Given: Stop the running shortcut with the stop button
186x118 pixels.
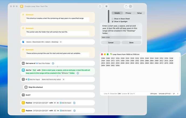Looking at the screenshot, I should click(x=106, y=6).
